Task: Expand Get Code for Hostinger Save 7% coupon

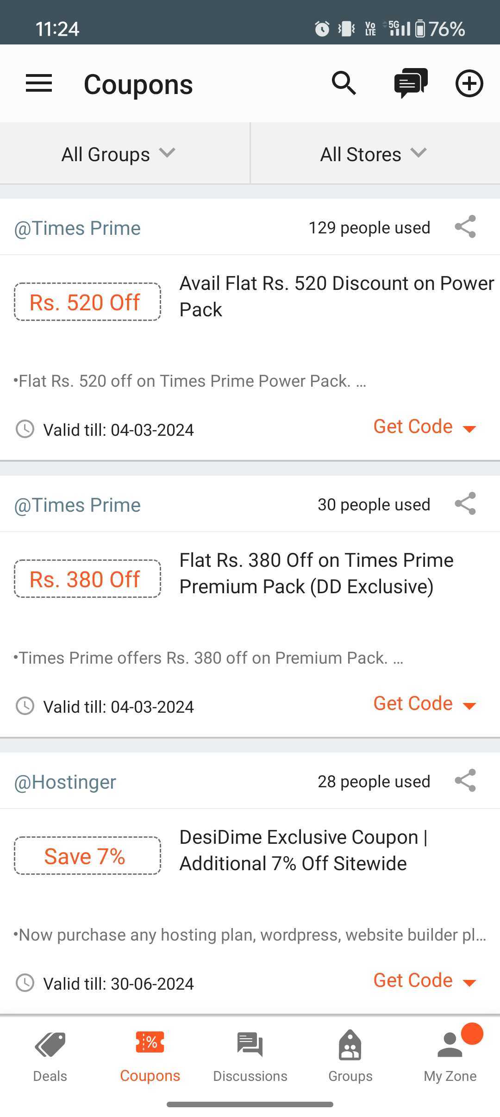Action: (425, 981)
